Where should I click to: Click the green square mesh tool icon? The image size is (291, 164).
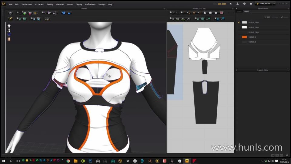point(25,19)
